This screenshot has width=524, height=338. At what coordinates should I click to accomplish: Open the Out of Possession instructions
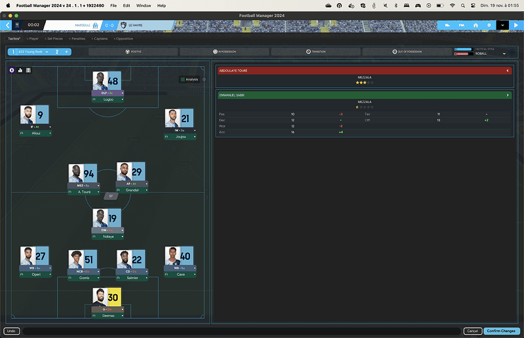(407, 52)
